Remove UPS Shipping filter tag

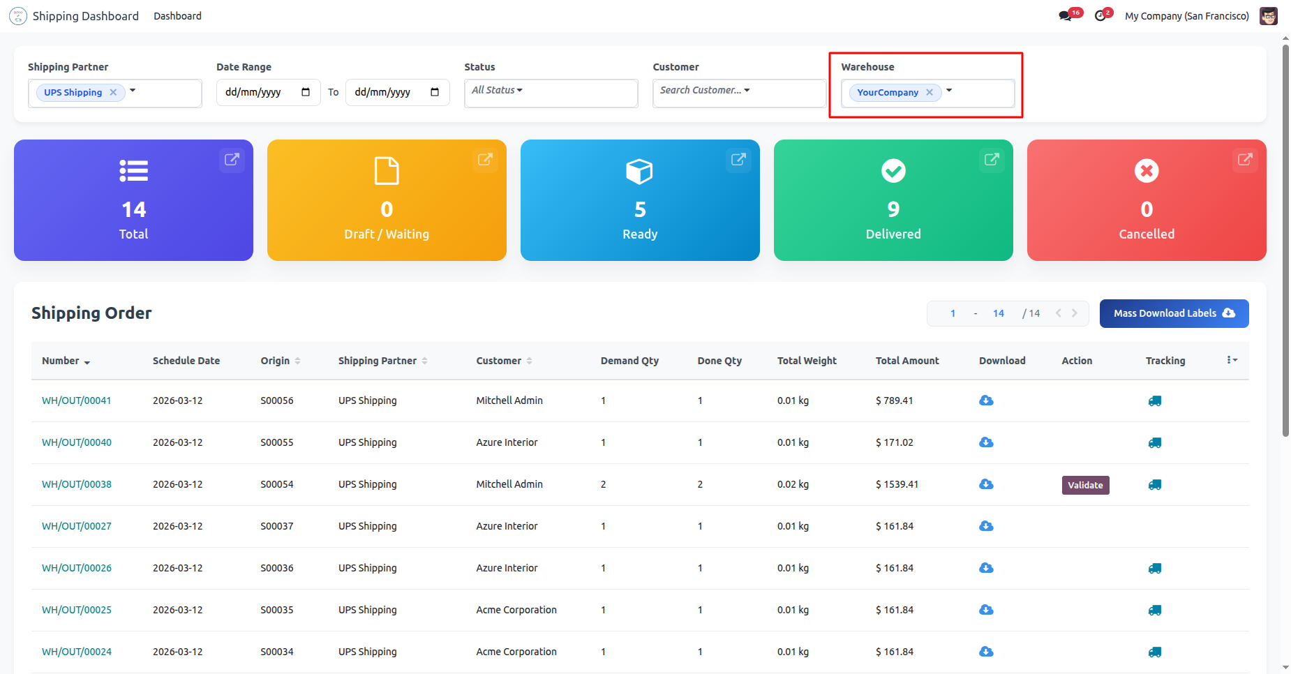point(113,92)
